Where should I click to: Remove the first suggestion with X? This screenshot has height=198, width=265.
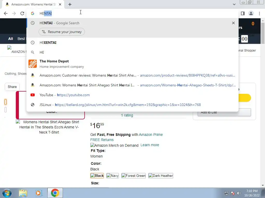coord(233,23)
